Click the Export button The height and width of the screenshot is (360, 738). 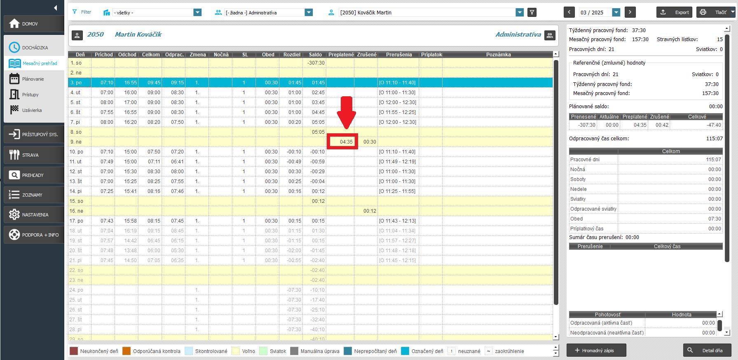point(675,12)
